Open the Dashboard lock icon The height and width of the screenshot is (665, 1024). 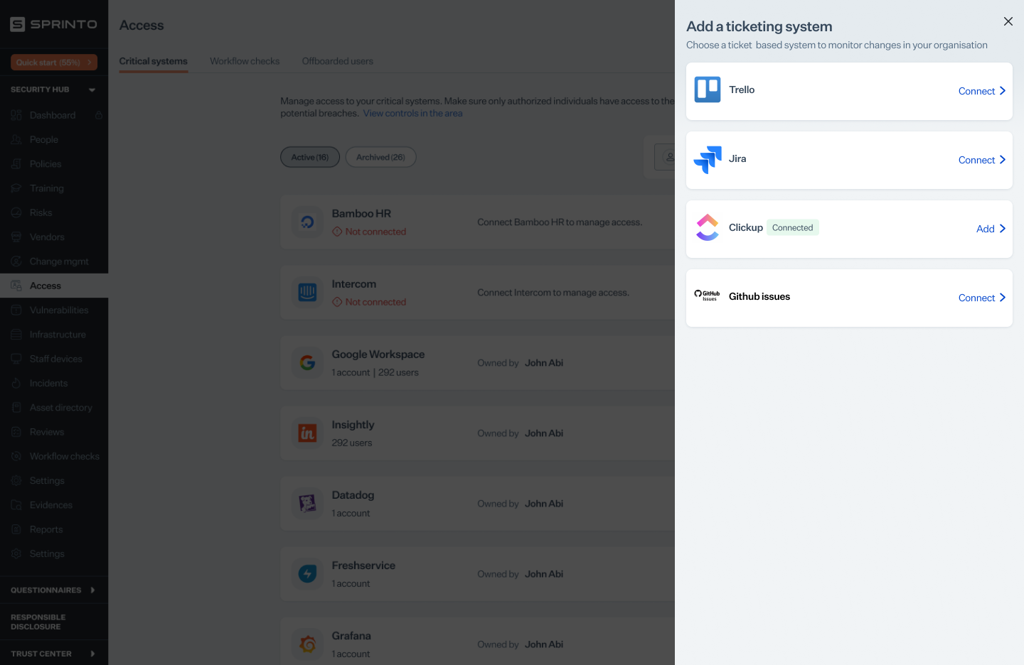(x=99, y=115)
